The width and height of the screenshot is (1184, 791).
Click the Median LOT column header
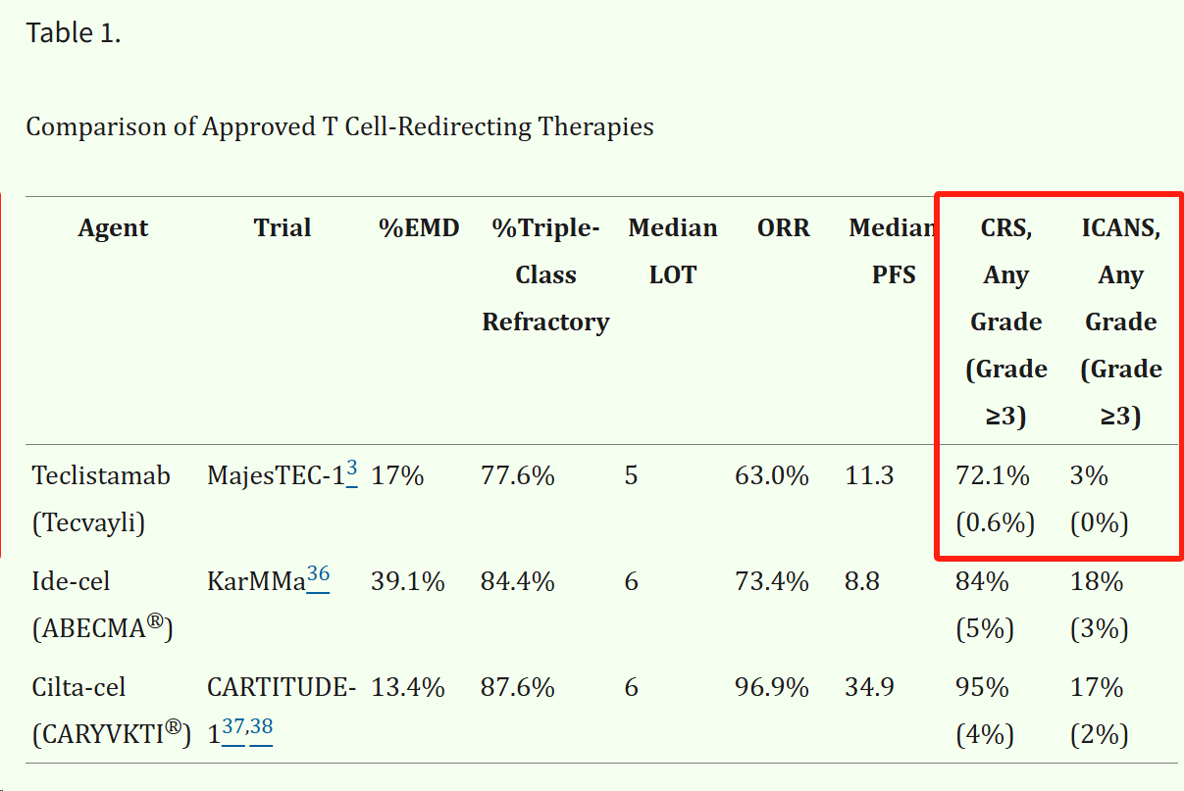[673, 252]
